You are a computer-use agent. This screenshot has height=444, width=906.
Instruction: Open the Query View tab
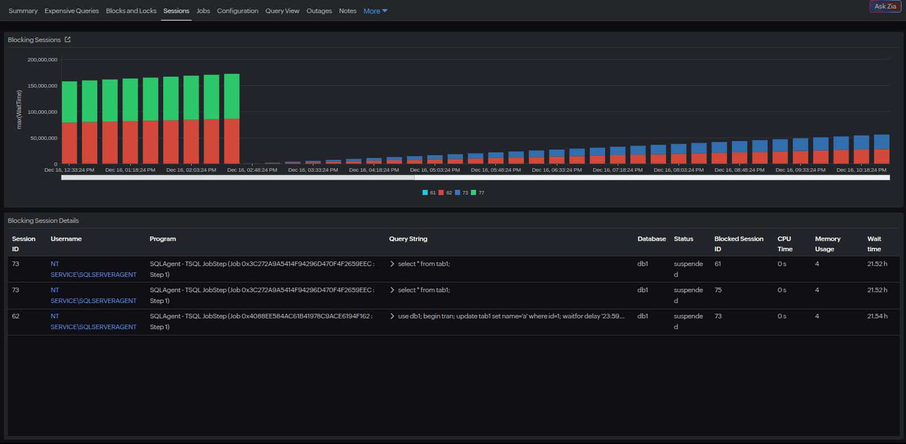[282, 11]
